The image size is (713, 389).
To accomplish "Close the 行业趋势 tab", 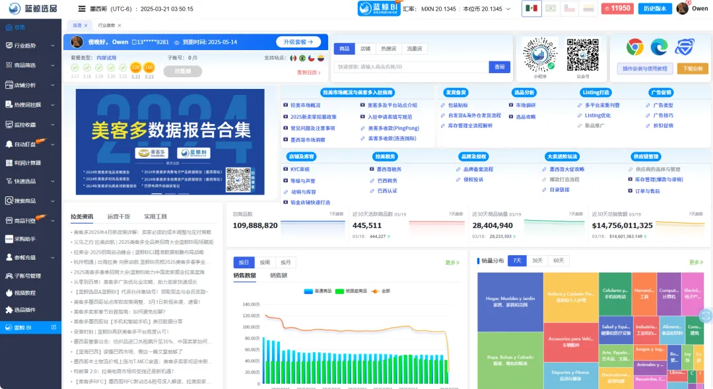I will (119, 26).
